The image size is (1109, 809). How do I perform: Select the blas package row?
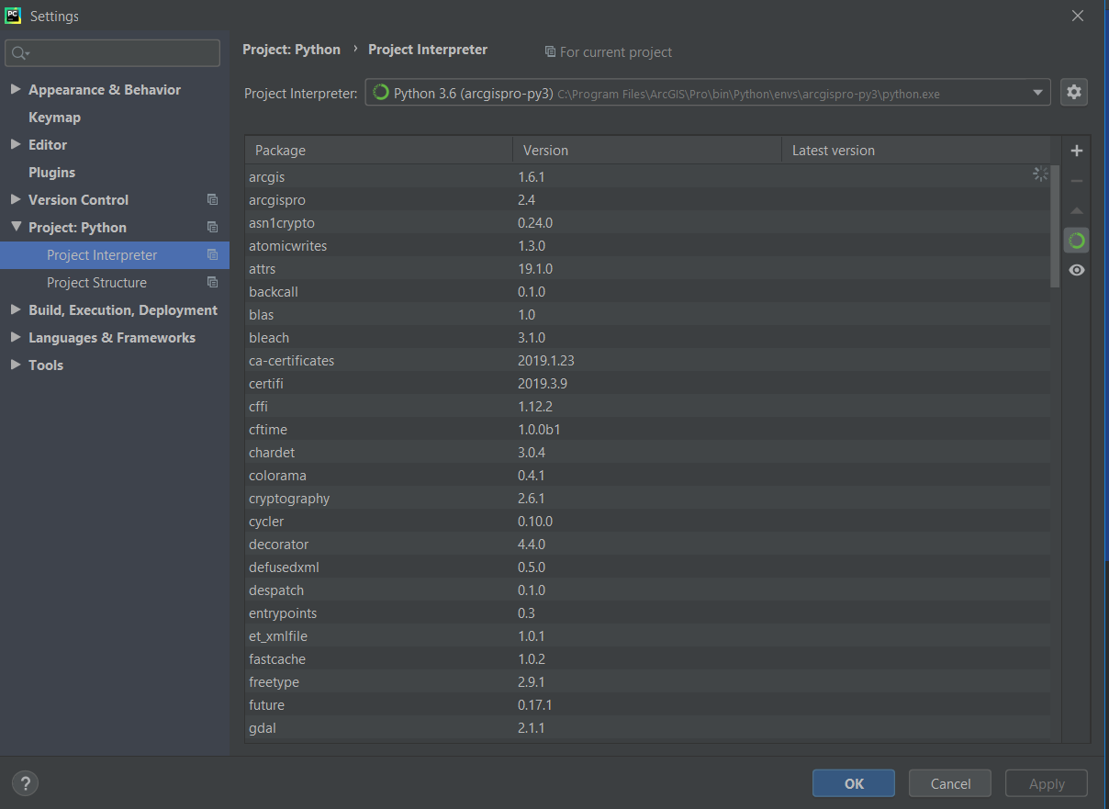click(647, 314)
